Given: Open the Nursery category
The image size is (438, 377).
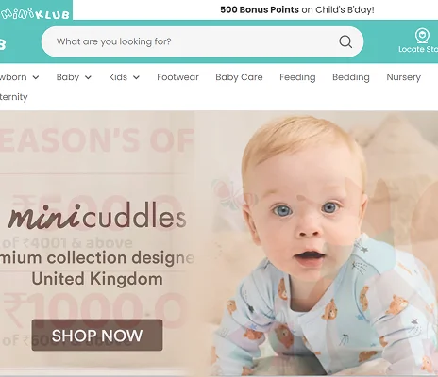Looking at the screenshot, I should (404, 77).
